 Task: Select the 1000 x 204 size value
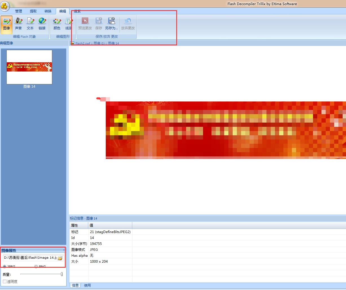(110, 262)
